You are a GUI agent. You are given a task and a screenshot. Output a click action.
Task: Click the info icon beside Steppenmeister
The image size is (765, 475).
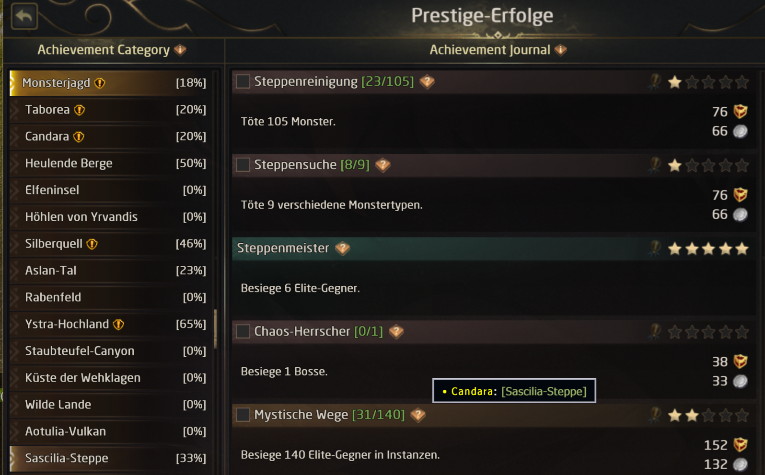click(342, 249)
